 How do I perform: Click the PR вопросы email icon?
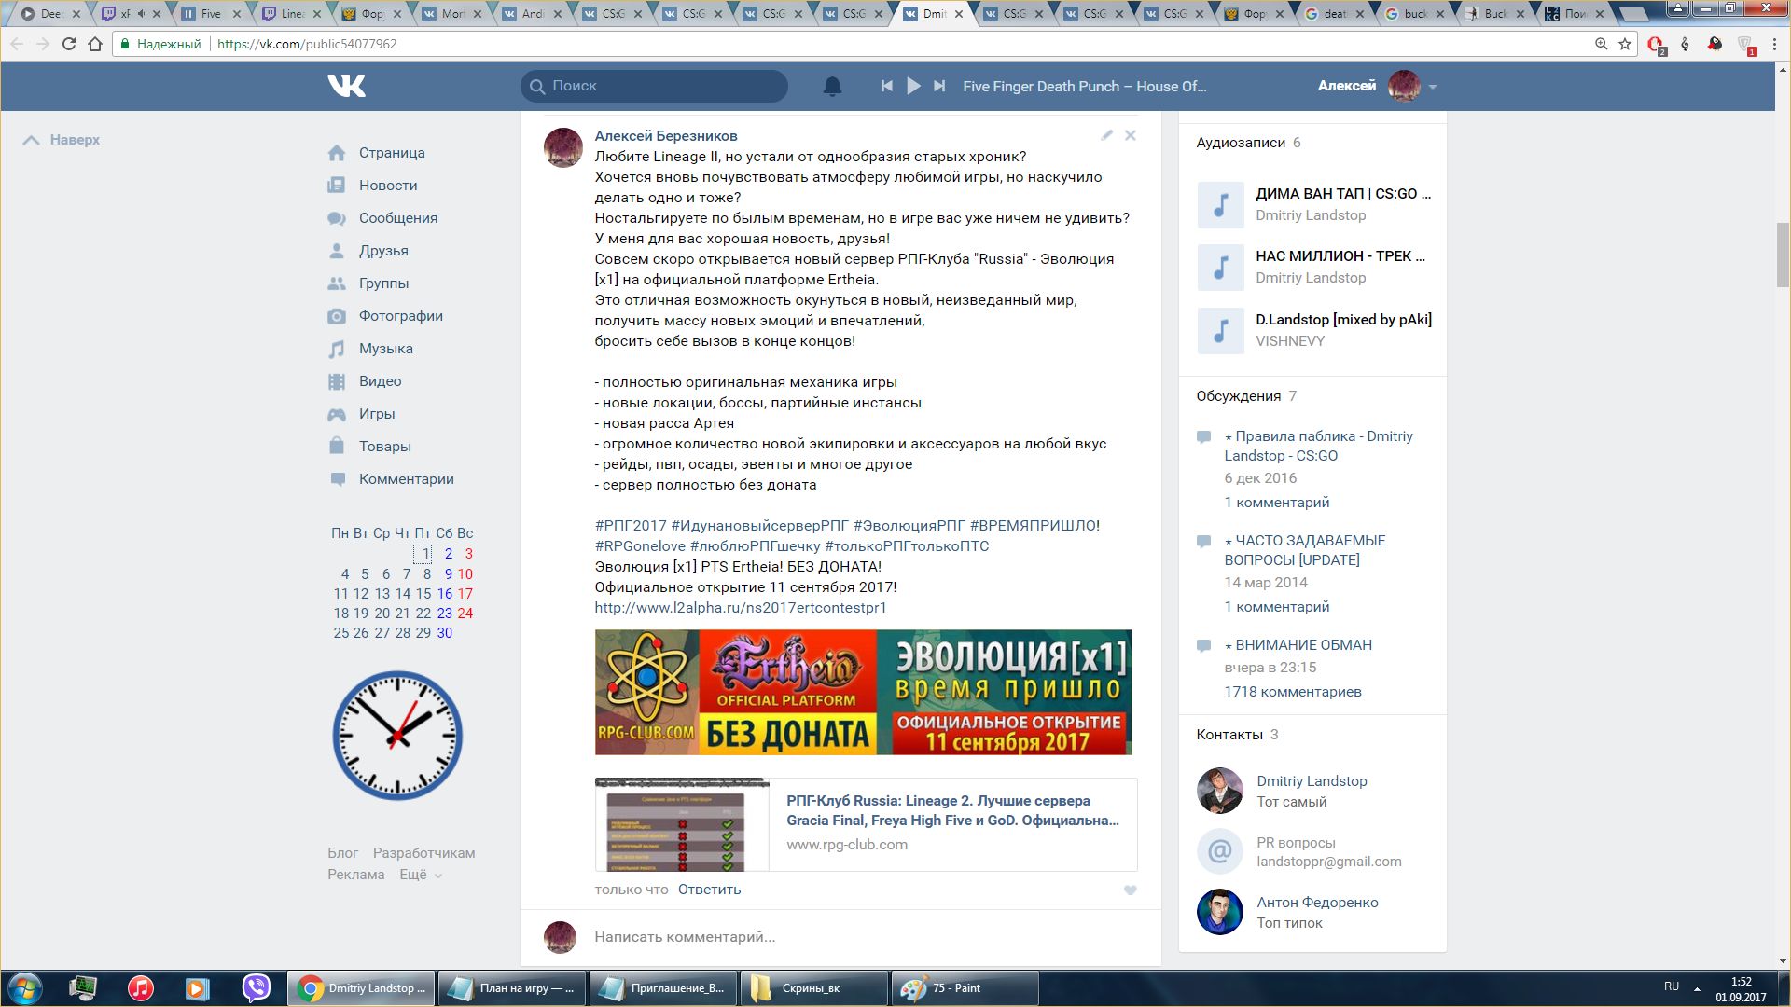click(1220, 851)
